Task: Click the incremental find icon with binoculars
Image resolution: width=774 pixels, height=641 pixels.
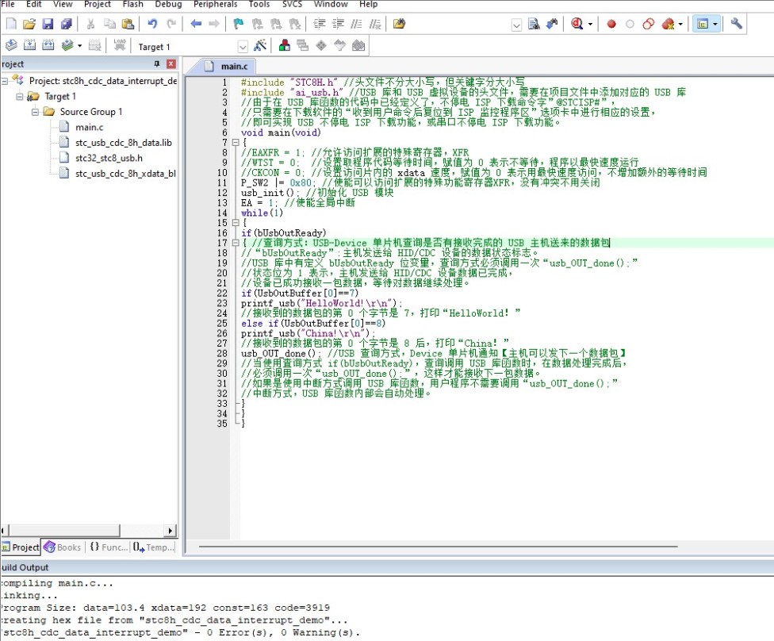Action: click(552, 24)
